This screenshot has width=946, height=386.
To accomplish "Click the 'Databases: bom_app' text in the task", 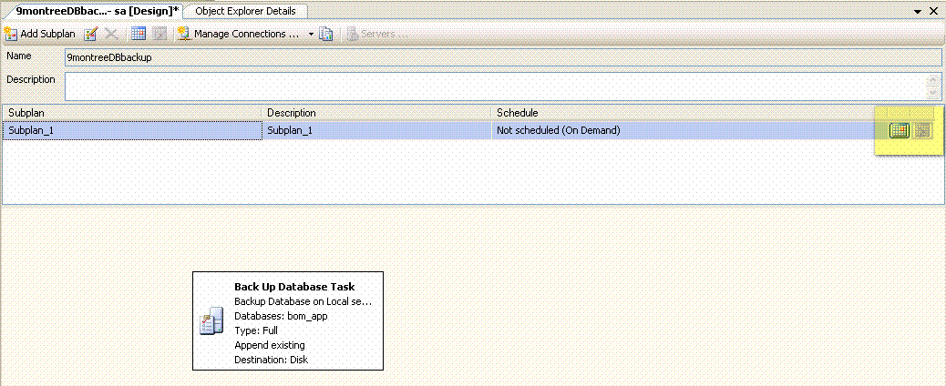I will click(x=281, y=316).
